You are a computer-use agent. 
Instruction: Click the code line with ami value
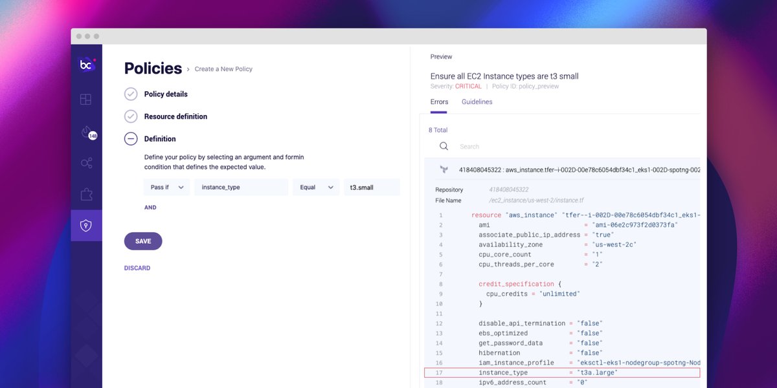[578, 225]
